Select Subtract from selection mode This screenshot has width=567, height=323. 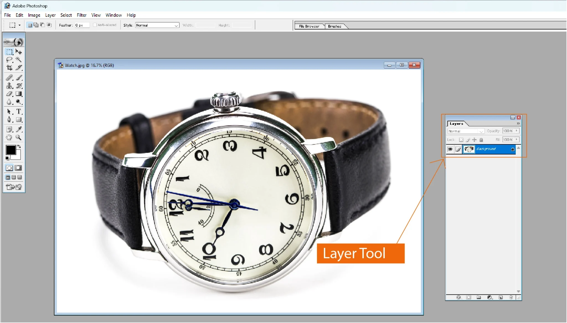[x=42, y=25]
